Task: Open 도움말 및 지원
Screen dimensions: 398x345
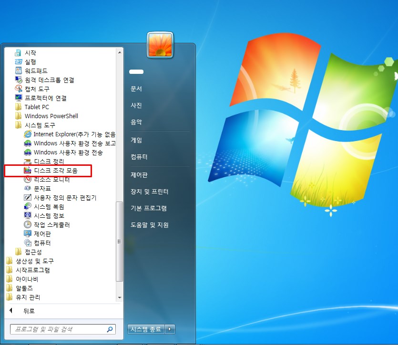Action: click(x=150, y=225)
